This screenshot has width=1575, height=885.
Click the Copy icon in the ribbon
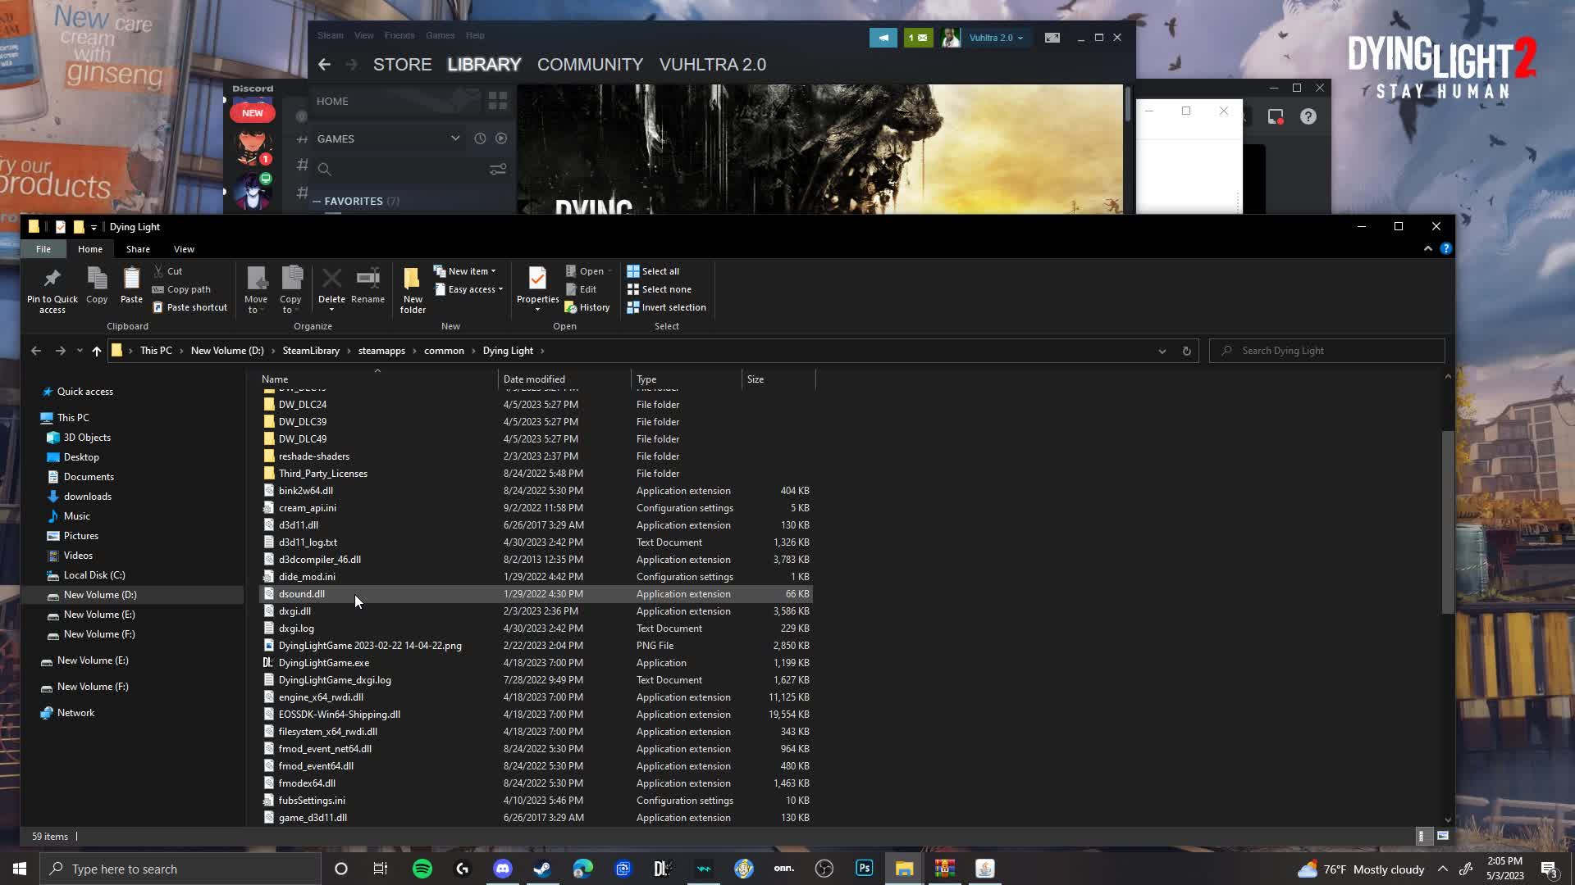(97, 283)
